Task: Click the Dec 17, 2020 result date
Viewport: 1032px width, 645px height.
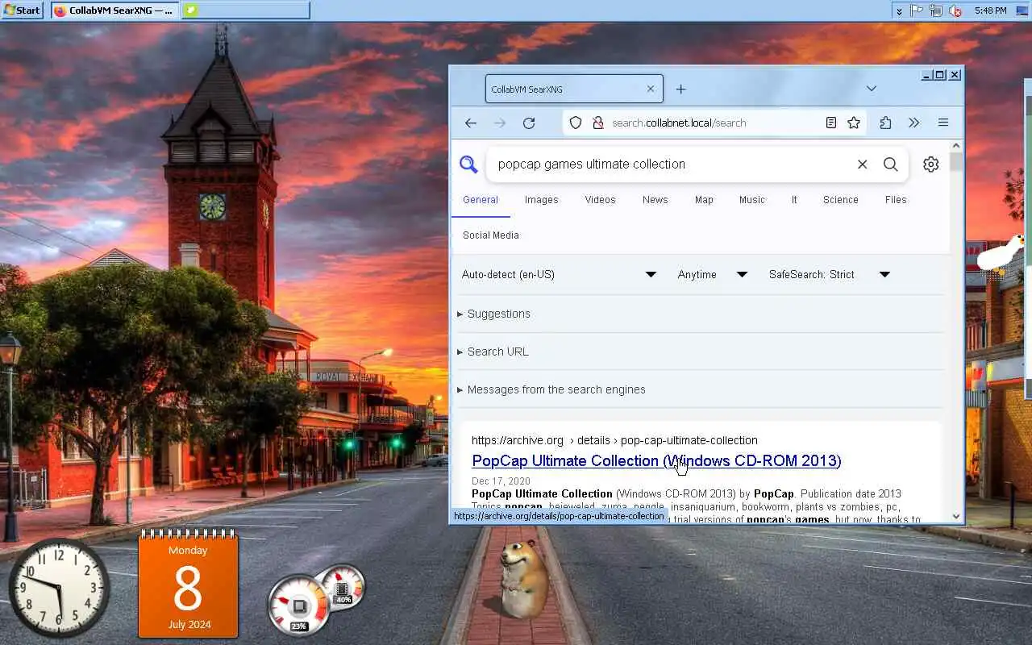Action: pos(501,481)
